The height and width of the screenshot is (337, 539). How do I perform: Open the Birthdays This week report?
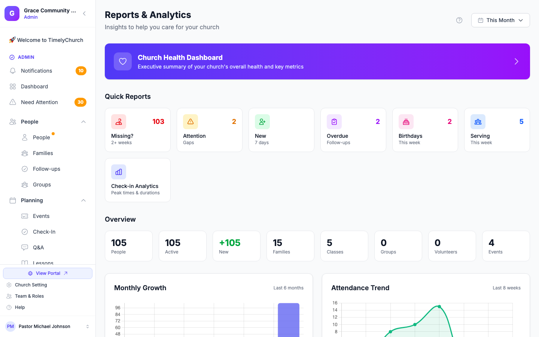tap(425, 130)
